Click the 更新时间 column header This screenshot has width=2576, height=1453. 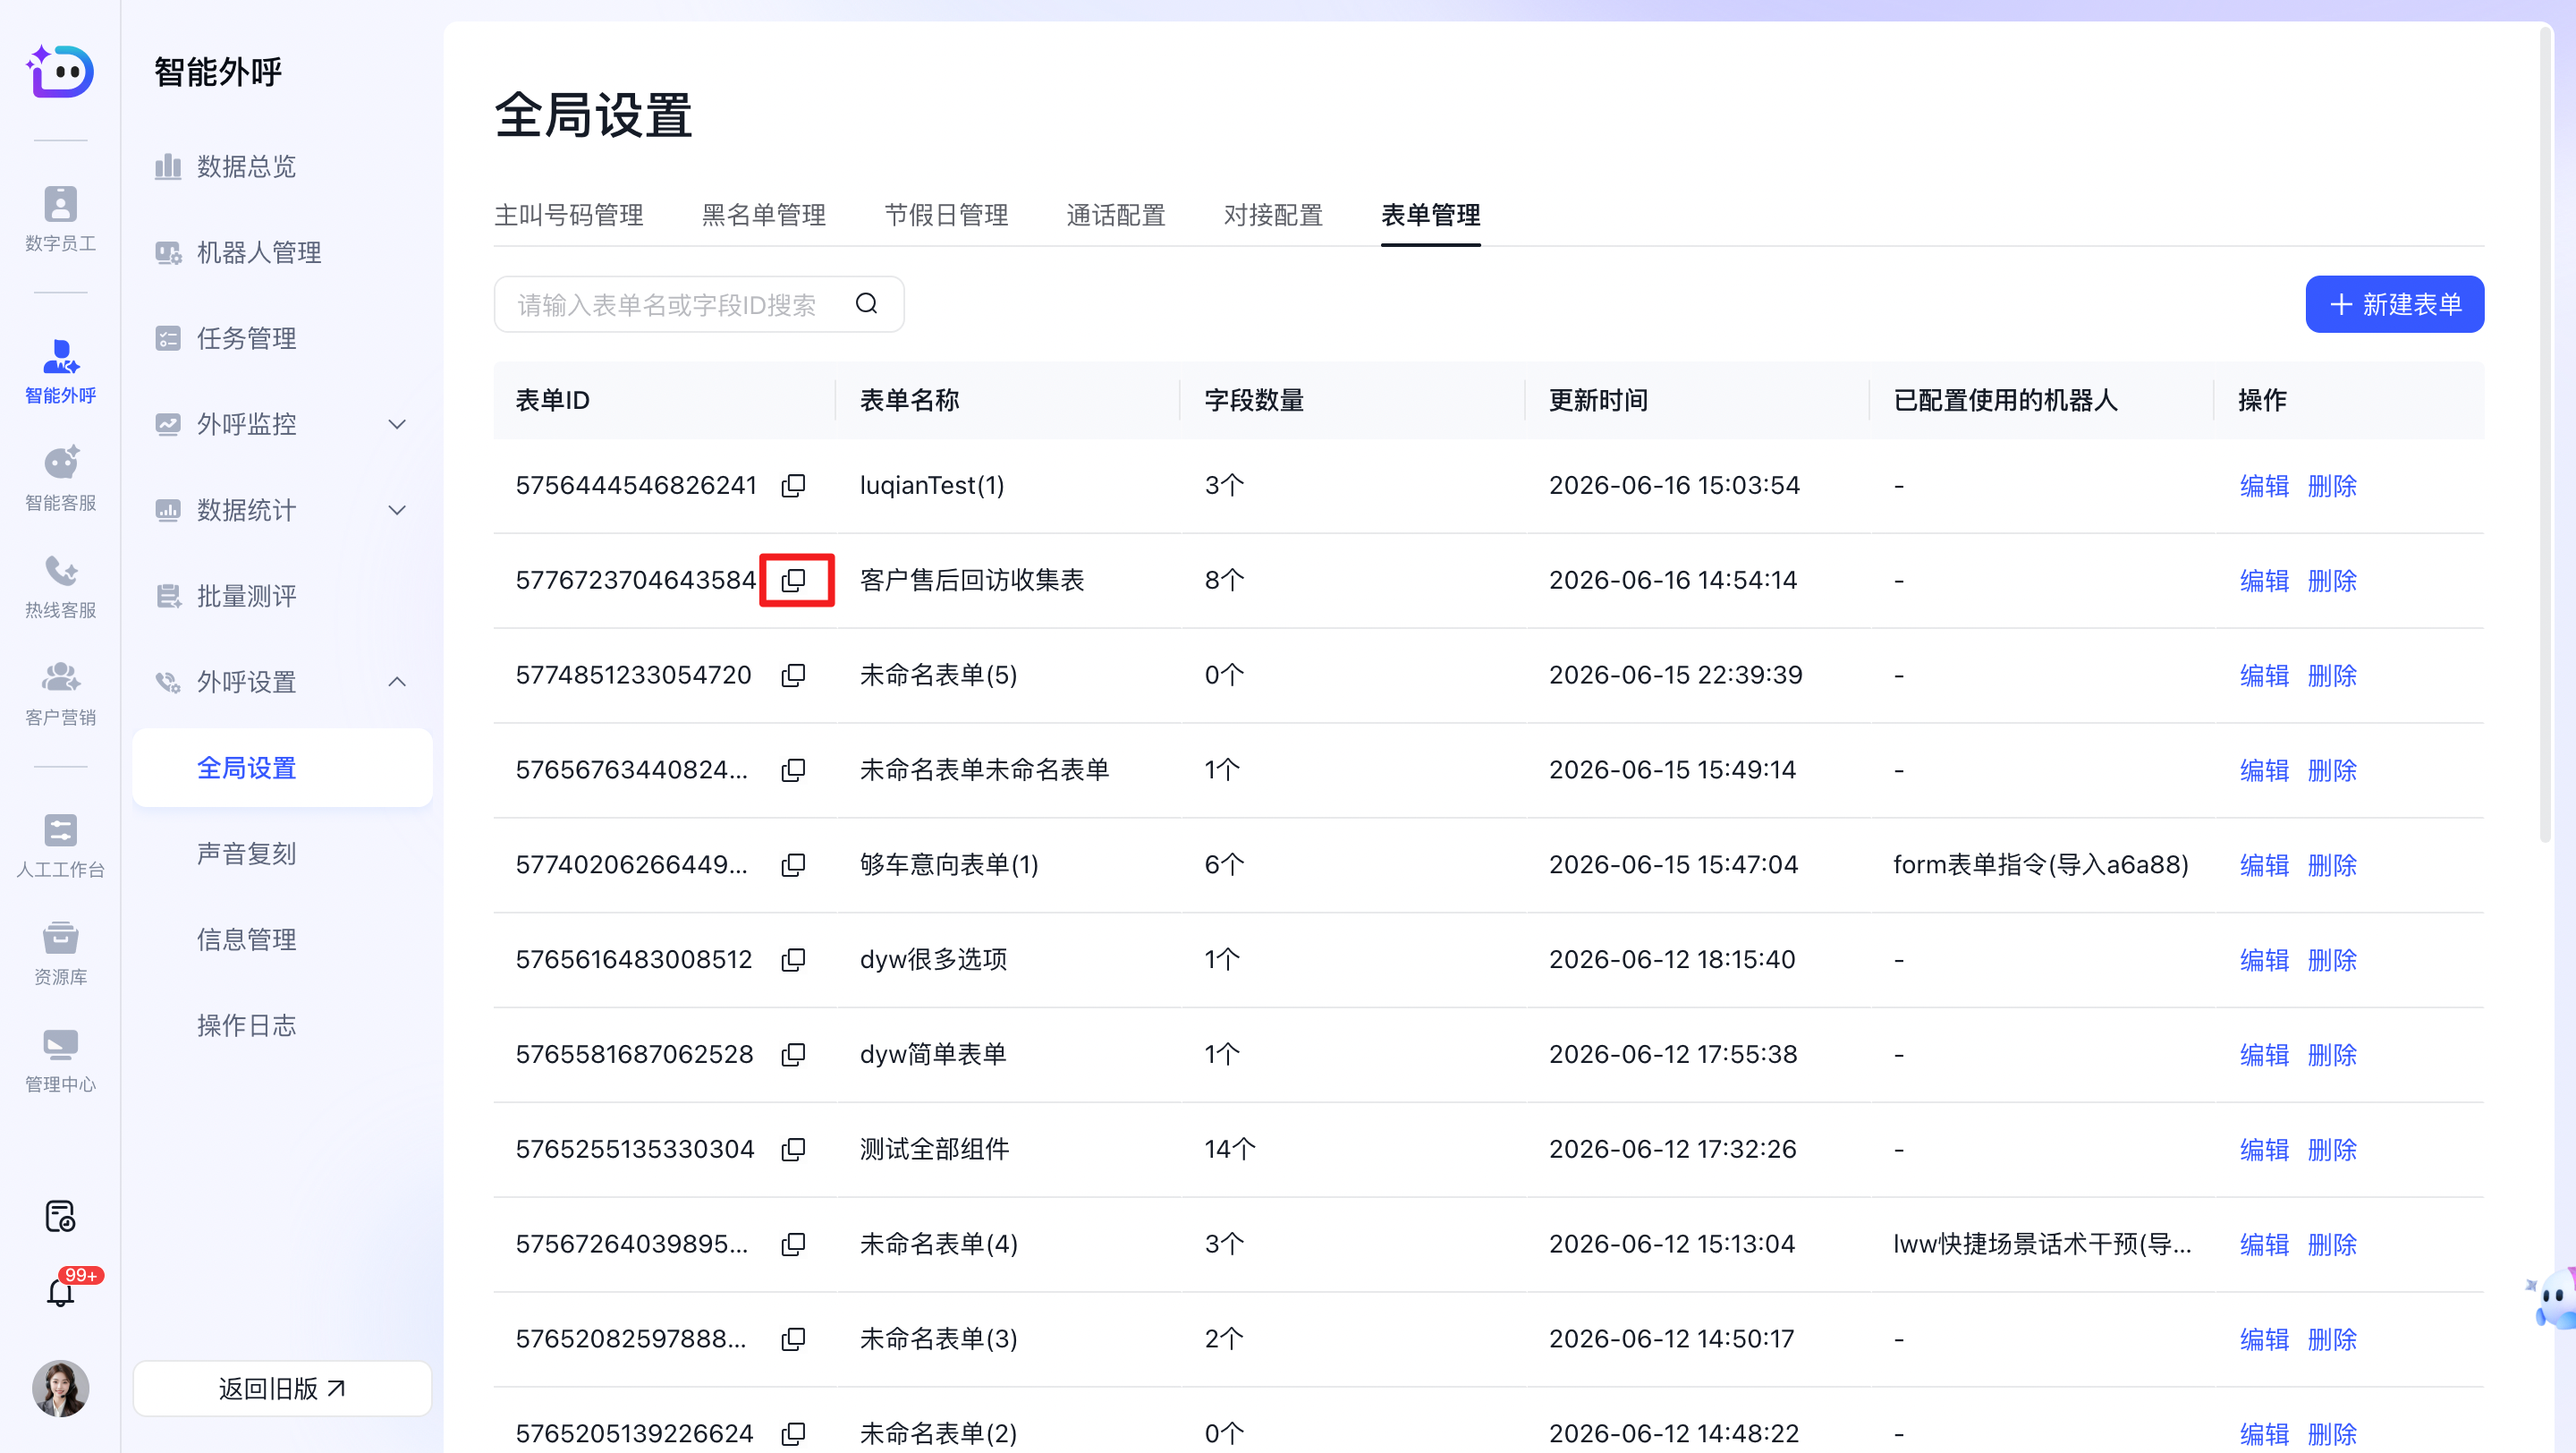point(1597,400)
